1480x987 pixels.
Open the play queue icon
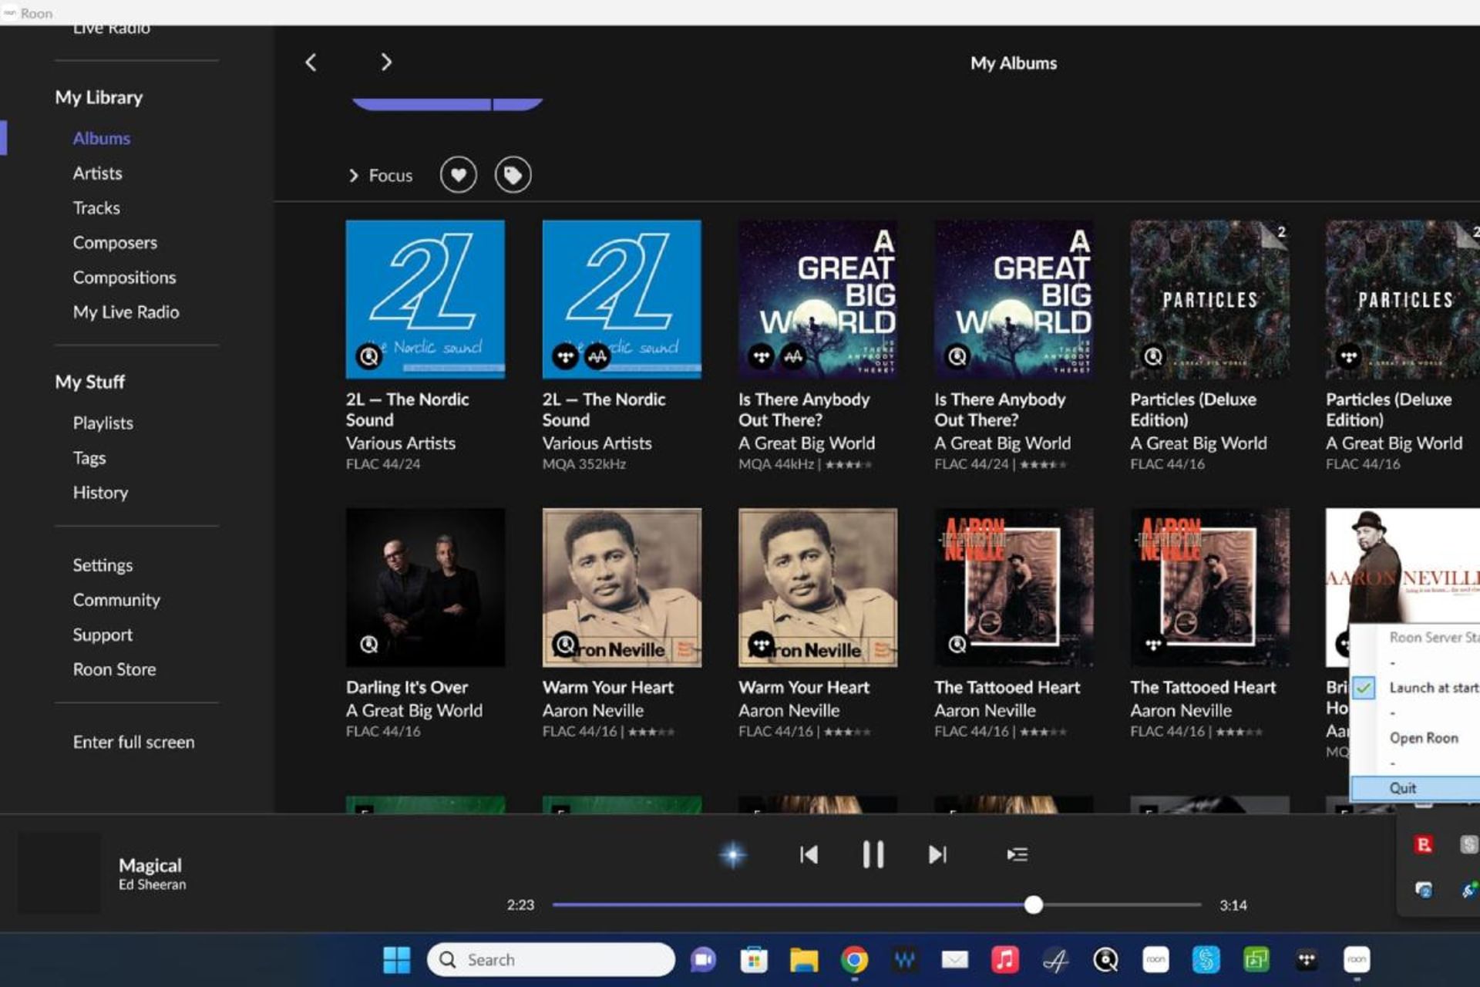point(1017,854)
